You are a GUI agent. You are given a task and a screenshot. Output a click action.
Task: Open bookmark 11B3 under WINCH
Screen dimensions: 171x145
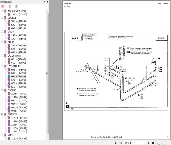tap(19, 138)
